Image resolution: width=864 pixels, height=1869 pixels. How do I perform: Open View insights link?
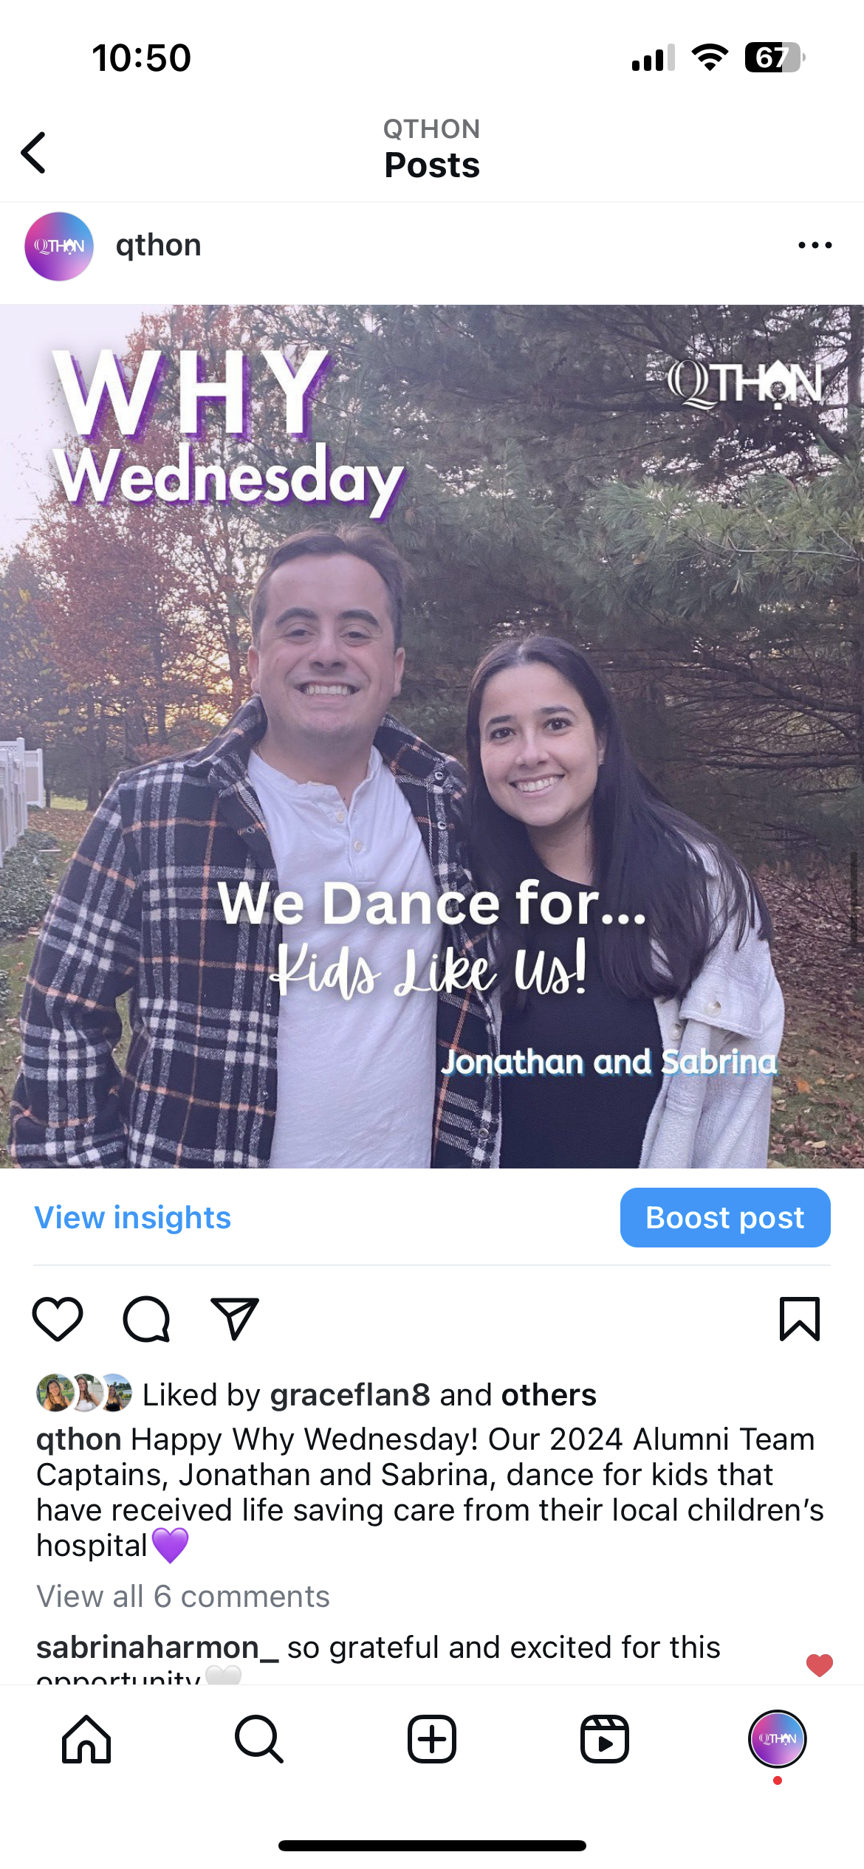[133, 1217]
